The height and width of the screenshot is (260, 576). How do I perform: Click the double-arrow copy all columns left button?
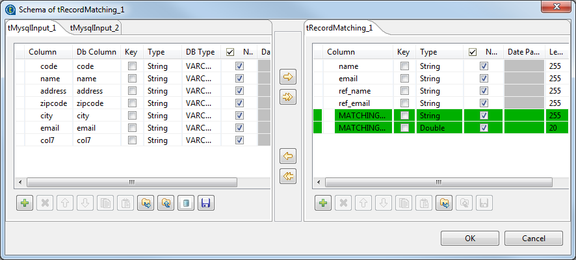coord(287,175)
